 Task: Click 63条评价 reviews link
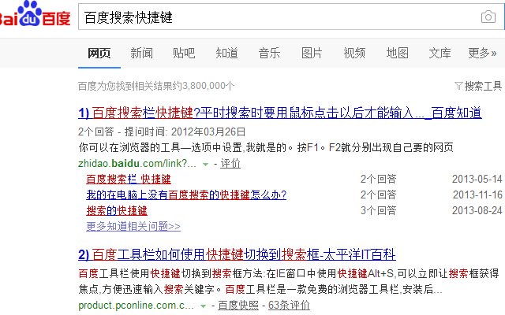[x=290, y=306]
